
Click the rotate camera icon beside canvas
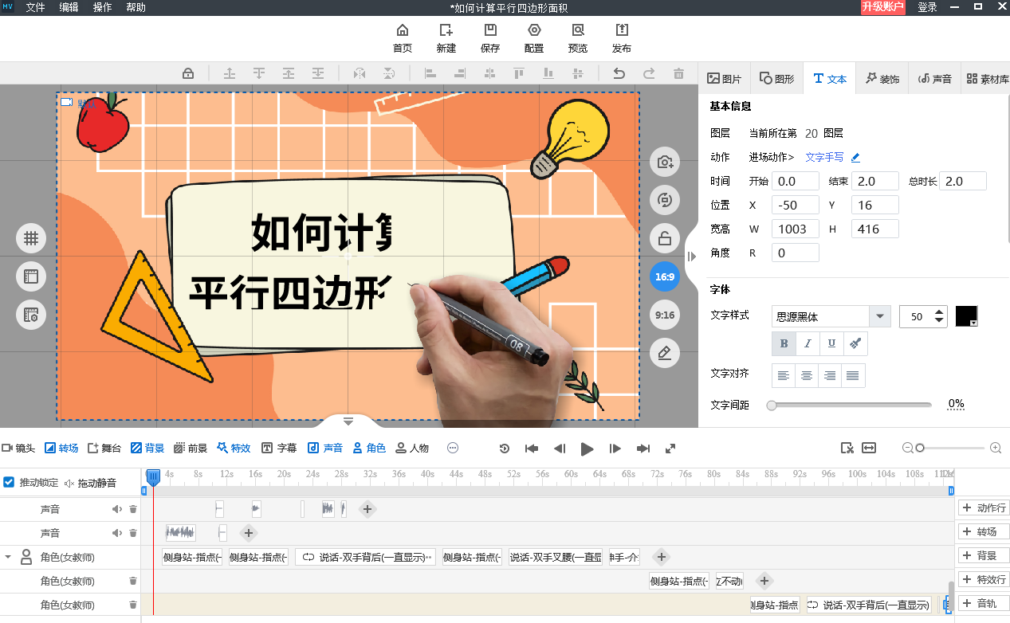click(x=665, y=200)
